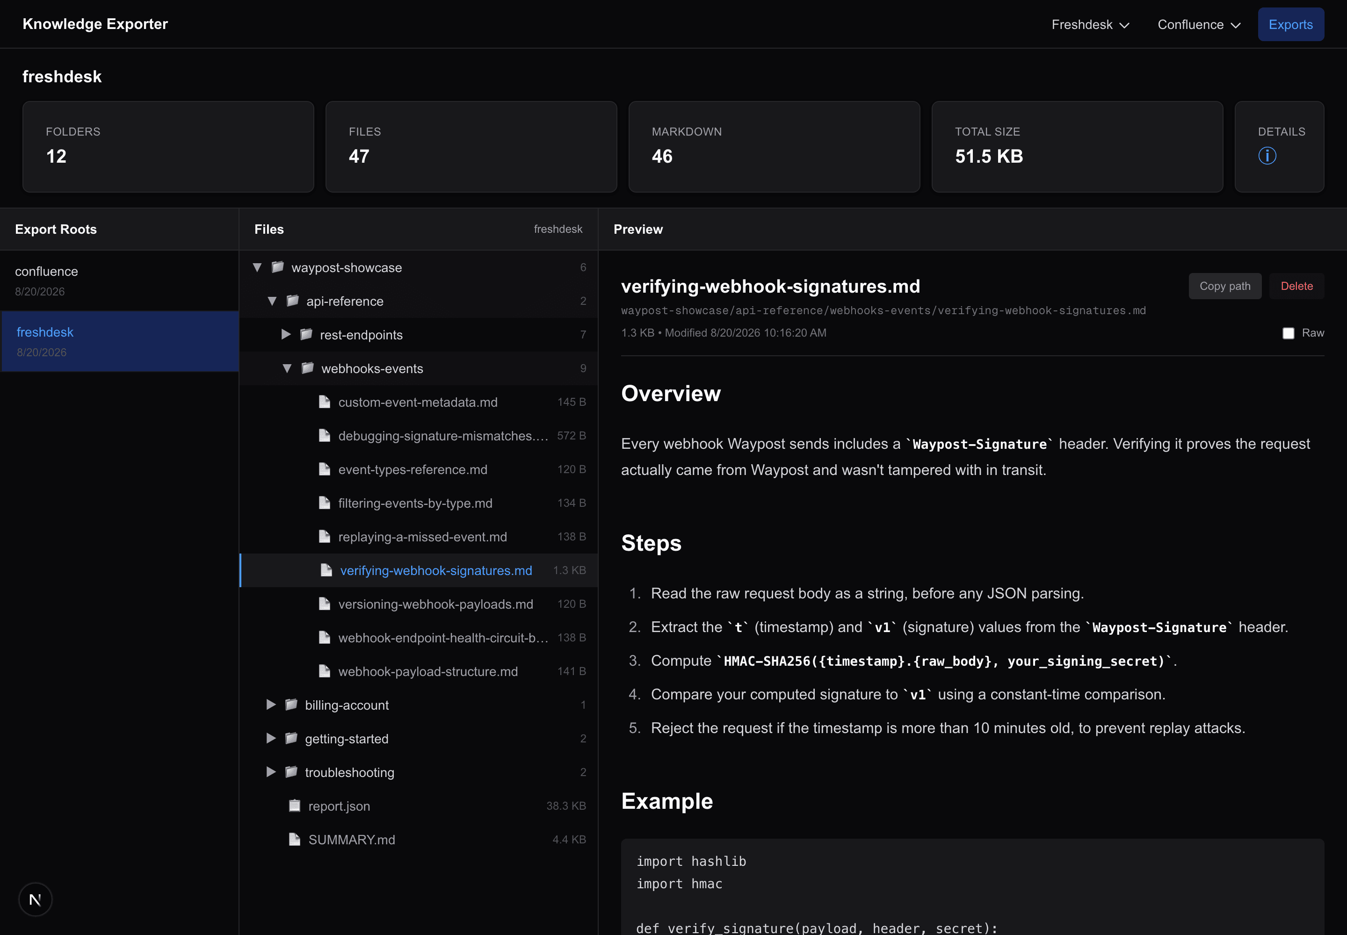Click the 'Overview' heading in preview
Image resolution: width=1347 pixels, height=935 pixels.
click(671, 393)
